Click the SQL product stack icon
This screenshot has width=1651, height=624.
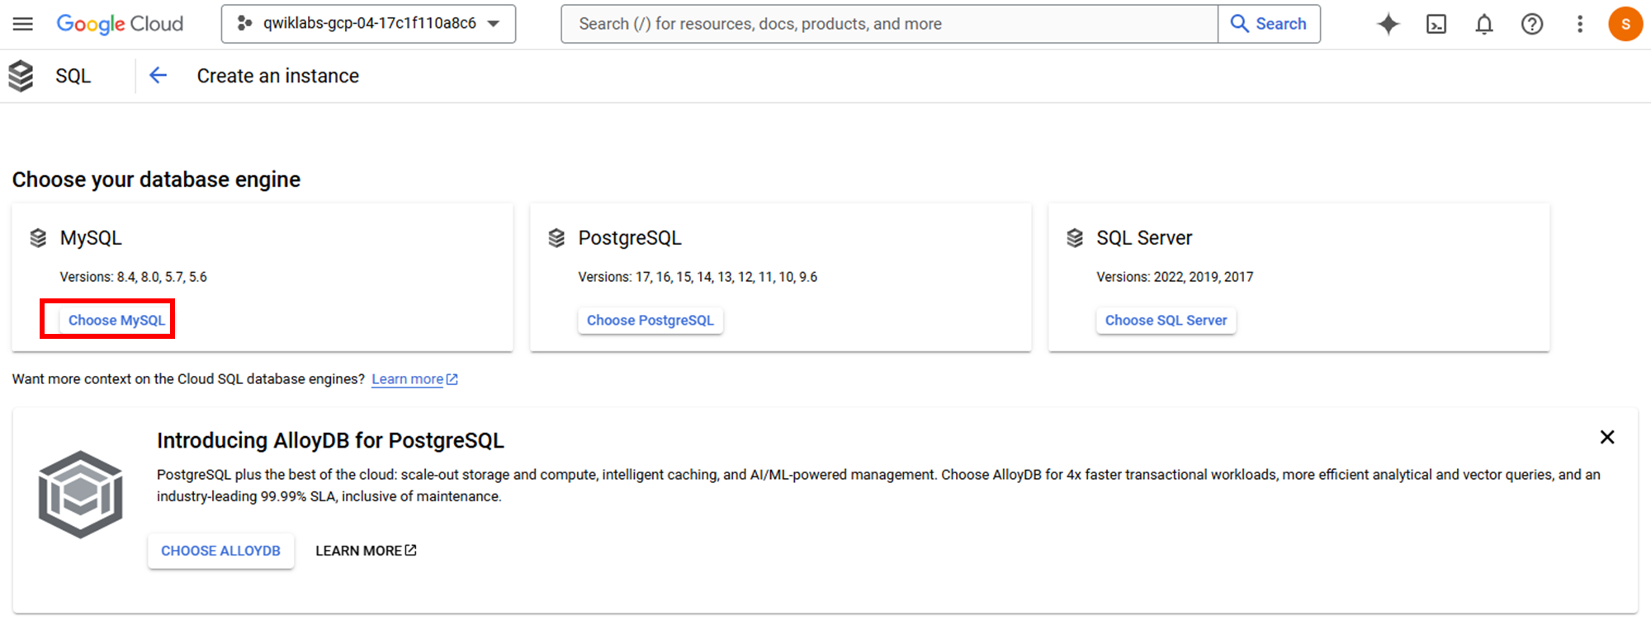21,76
